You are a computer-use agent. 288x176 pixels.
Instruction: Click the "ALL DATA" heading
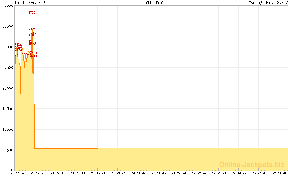point(154,3)
